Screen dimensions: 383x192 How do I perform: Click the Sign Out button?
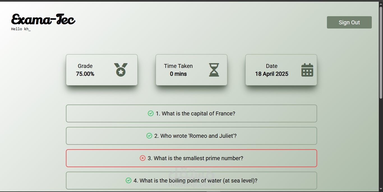[349, 22]
